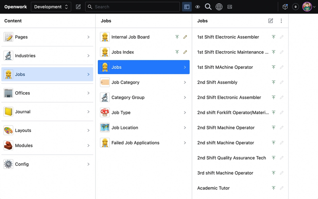The width and height of the screenshot is (318, 199).
Task: Click the notification counter badge
Action: click(295, 7)
